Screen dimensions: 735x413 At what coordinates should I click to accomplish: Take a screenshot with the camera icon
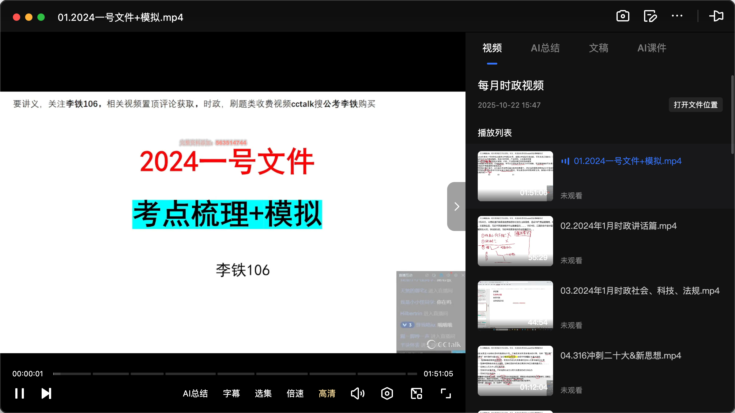[x=623, y=16]
